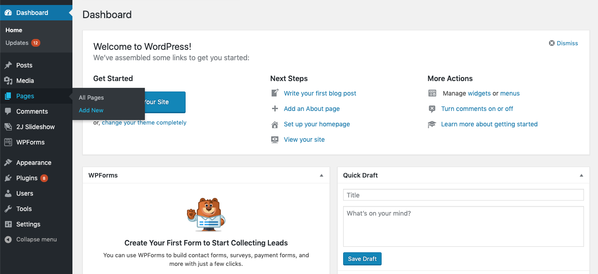
Task: Click the Comments speech bubble icon
Action: (x=8, y=111)
